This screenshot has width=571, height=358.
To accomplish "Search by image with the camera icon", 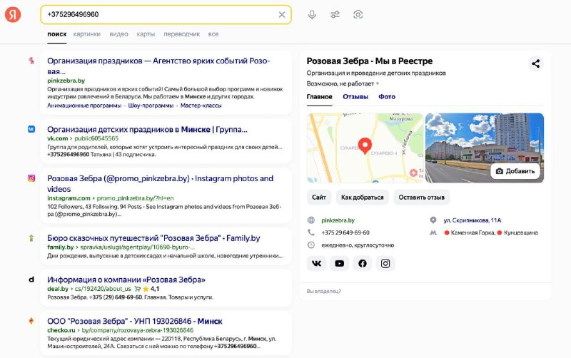I will pyautogui.click(x=358, y=14).
